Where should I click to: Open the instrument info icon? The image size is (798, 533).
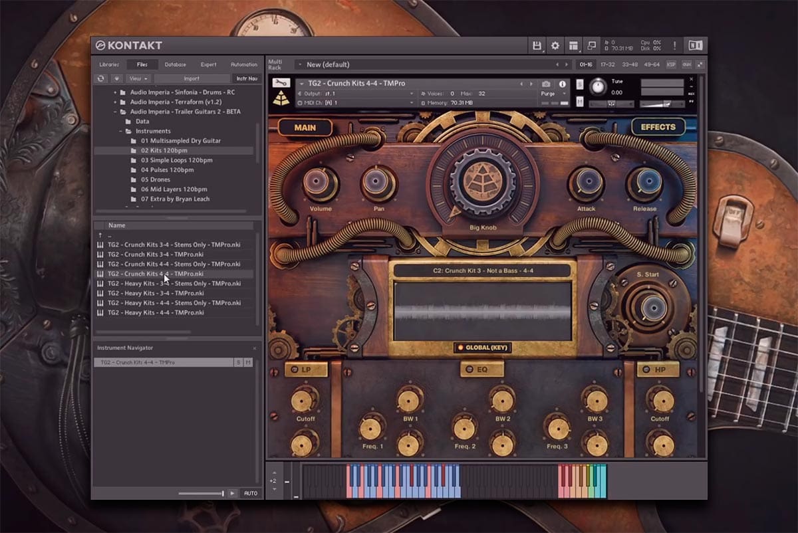[563, 84]
